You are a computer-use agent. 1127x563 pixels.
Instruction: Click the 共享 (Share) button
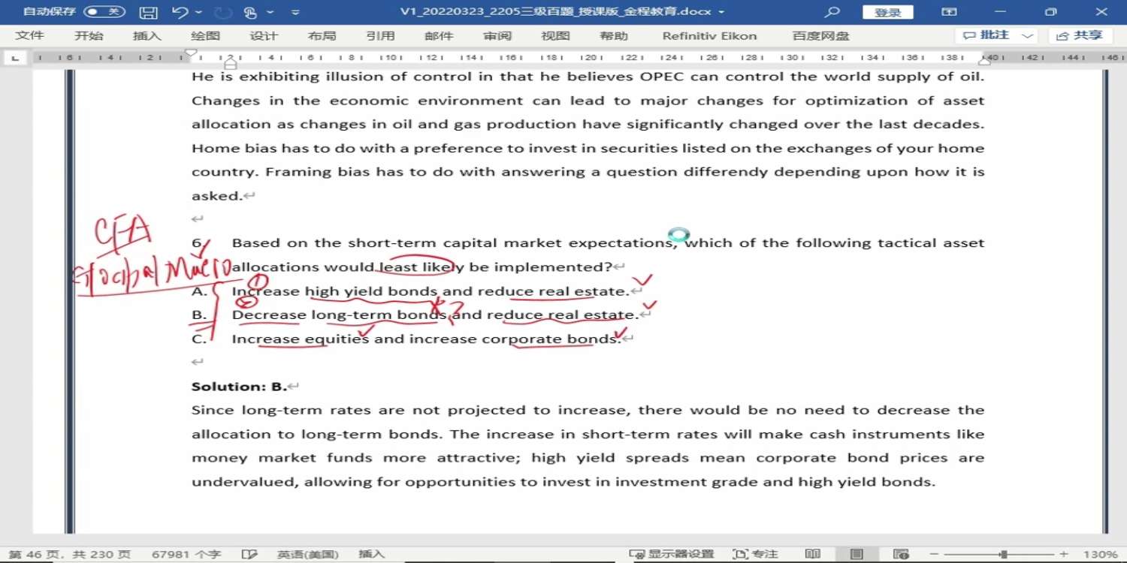point(1080,35)
